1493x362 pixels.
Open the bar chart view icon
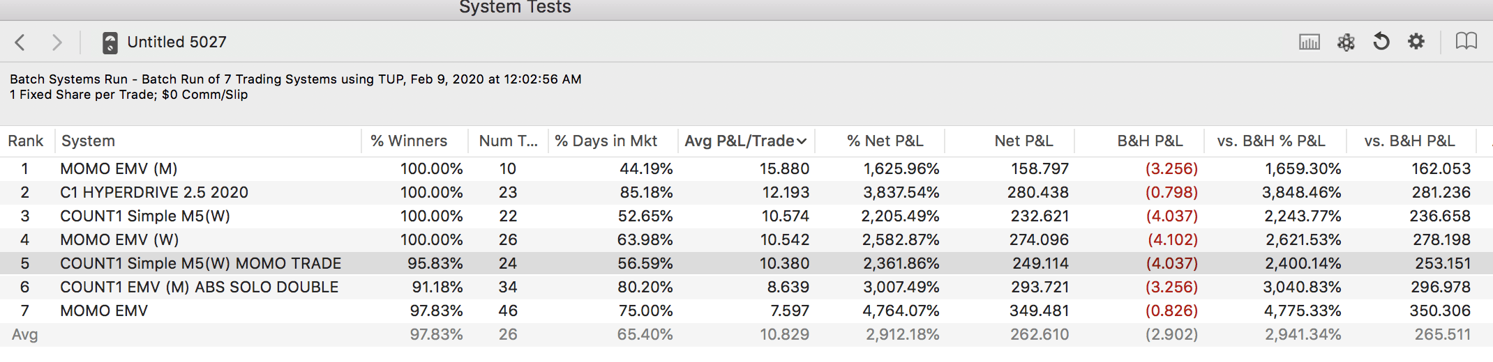(1309, 42)
